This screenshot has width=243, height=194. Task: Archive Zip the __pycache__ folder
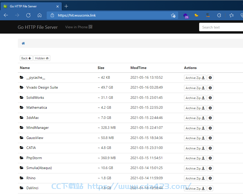[x=195, y=78]
